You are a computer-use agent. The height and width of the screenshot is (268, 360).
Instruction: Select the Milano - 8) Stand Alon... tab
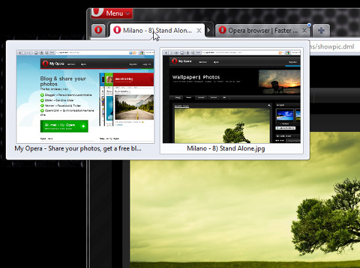point(157,31)
